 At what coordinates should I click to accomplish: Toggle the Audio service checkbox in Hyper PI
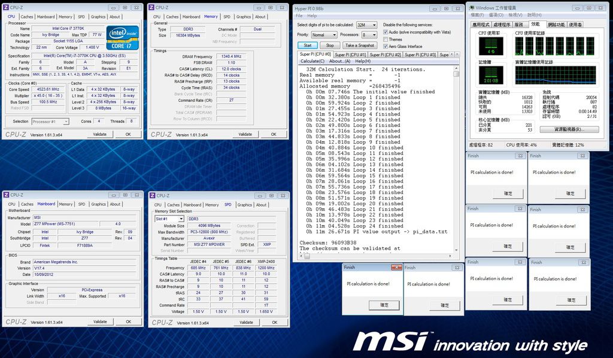(386, 32)
